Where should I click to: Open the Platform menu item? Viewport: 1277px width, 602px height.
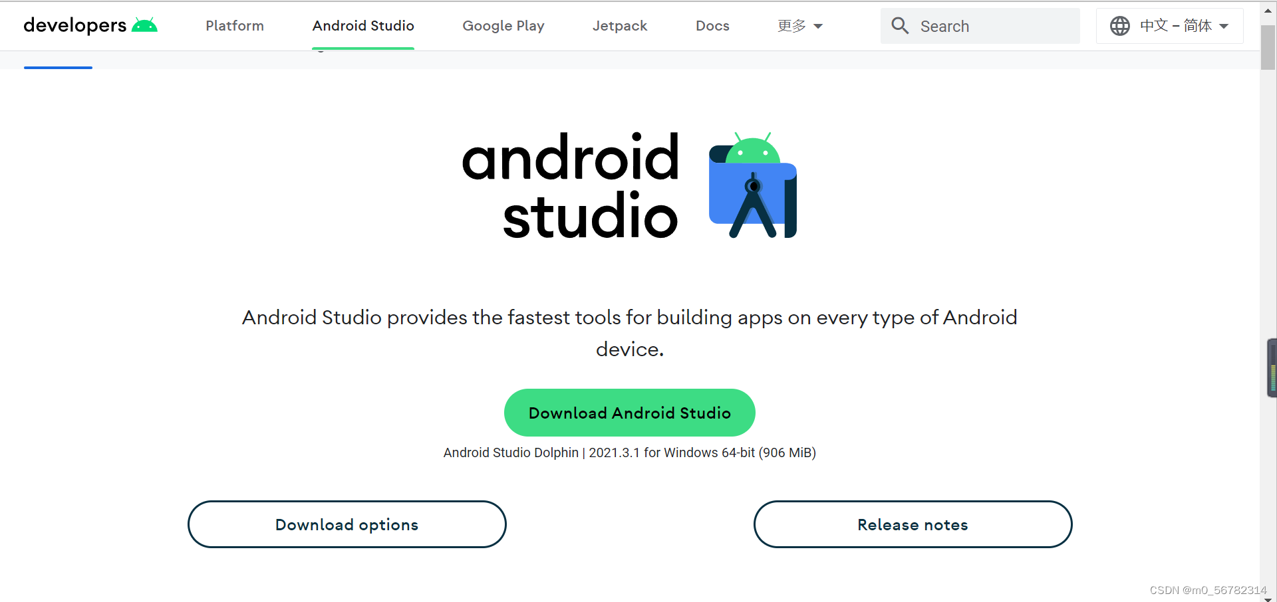[235, 26]
